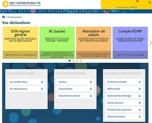Click the 'VOTRE TABLEAU DE BORD' heading
This screenshot has height=123, width=152.
[x=20, y=73]
